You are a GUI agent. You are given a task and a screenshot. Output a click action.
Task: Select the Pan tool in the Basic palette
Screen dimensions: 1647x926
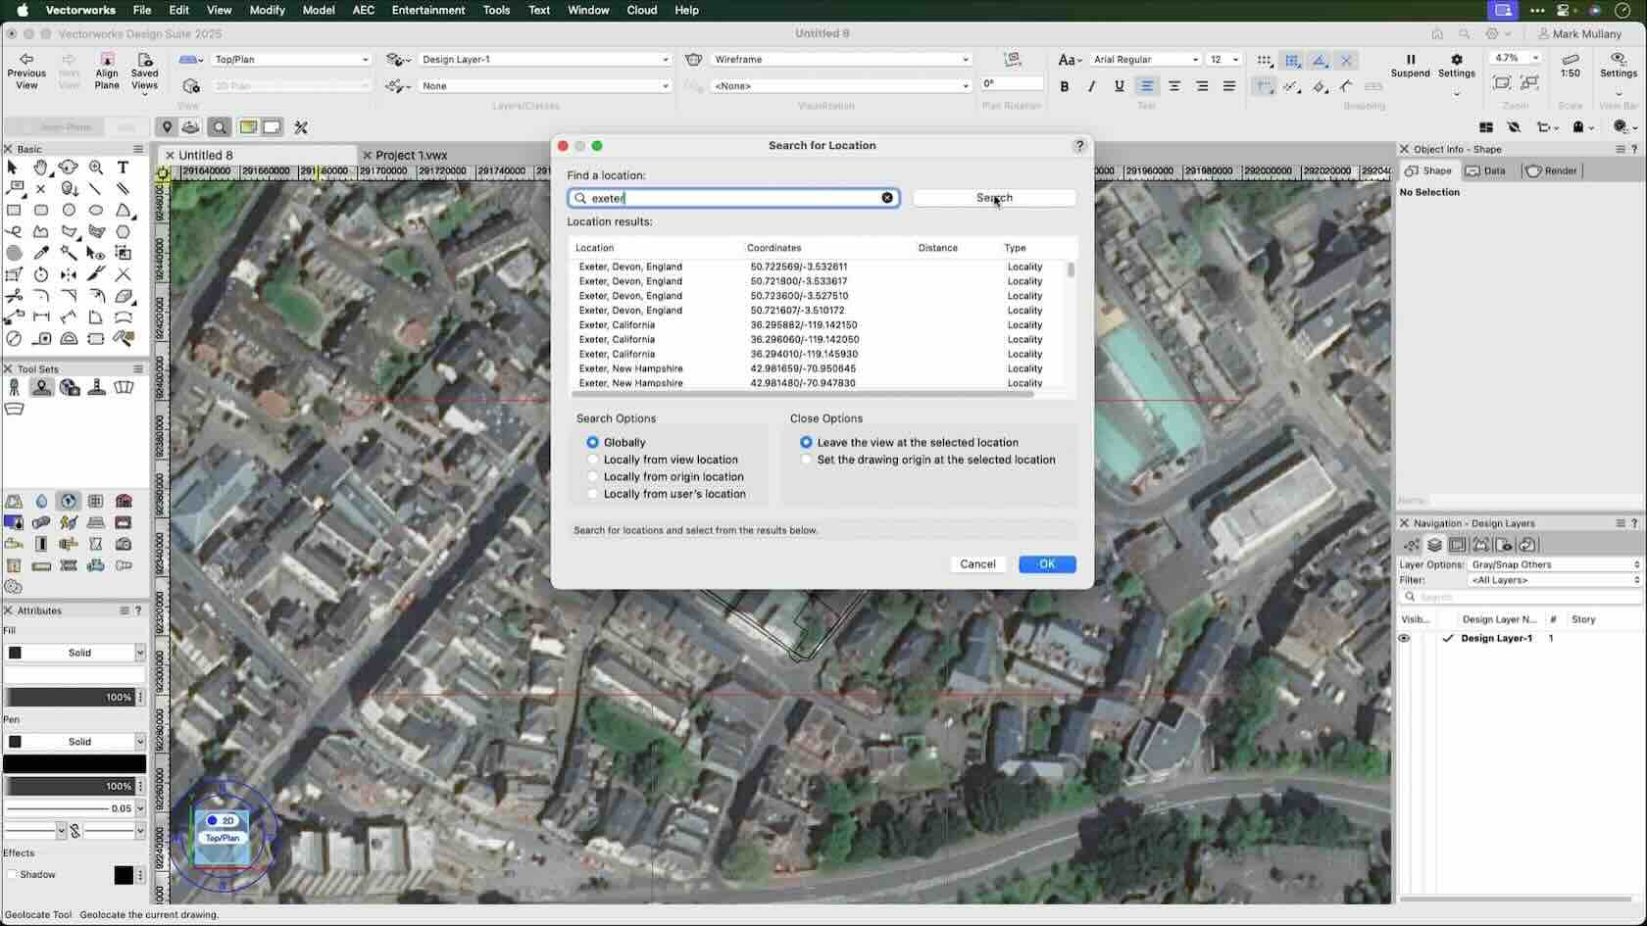41,168
